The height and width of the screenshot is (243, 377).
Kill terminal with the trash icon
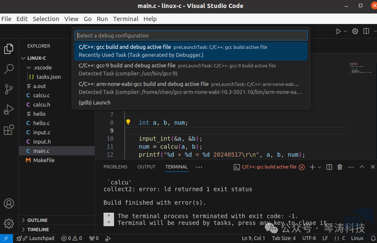pyautogui.click(x=340, y=167)
